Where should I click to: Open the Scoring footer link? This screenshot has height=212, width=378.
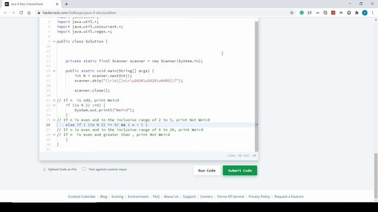point(118,196)
